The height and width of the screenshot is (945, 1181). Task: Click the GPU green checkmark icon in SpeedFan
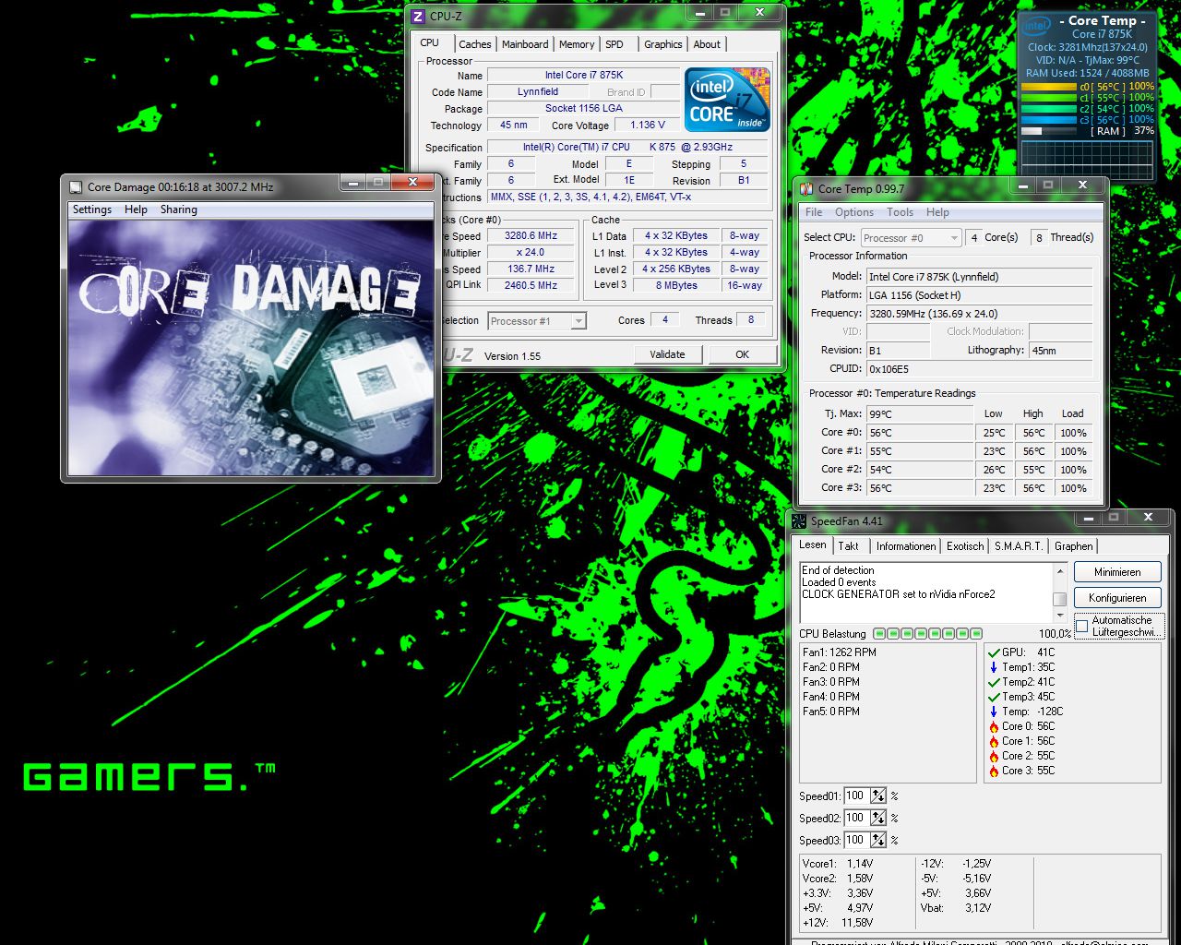coord(994,652)
